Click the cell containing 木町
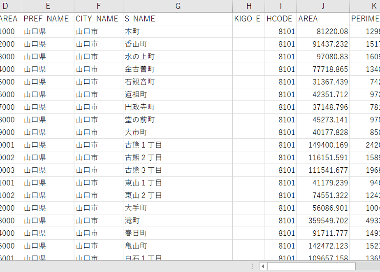Image resolution: width=380 pixels, height=272 pixels. pyautogui.click(x=178, y=31)
